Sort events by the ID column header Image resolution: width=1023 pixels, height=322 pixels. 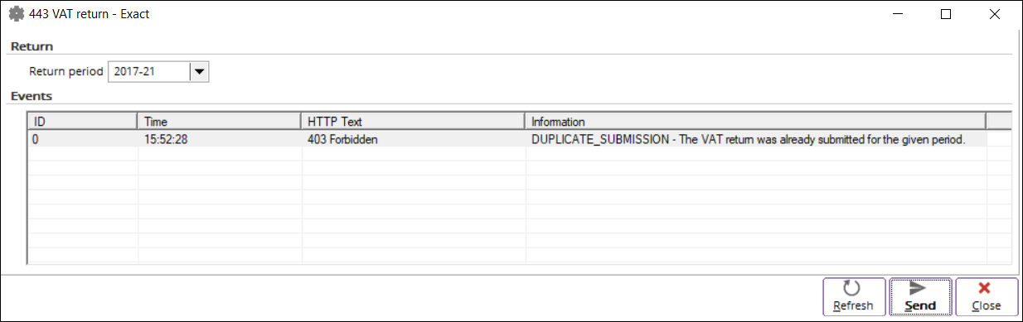click(x=82, y=122)
